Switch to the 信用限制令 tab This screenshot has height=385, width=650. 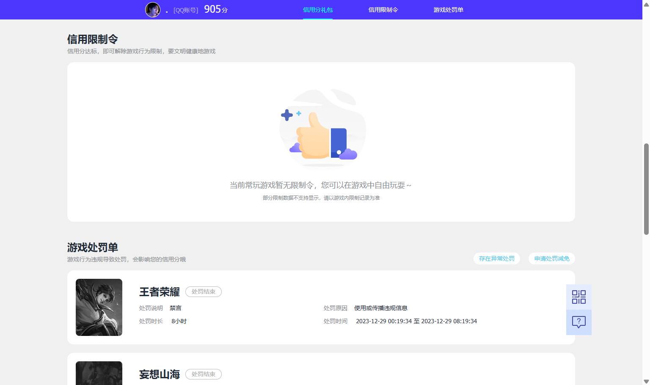click(383, 10)
